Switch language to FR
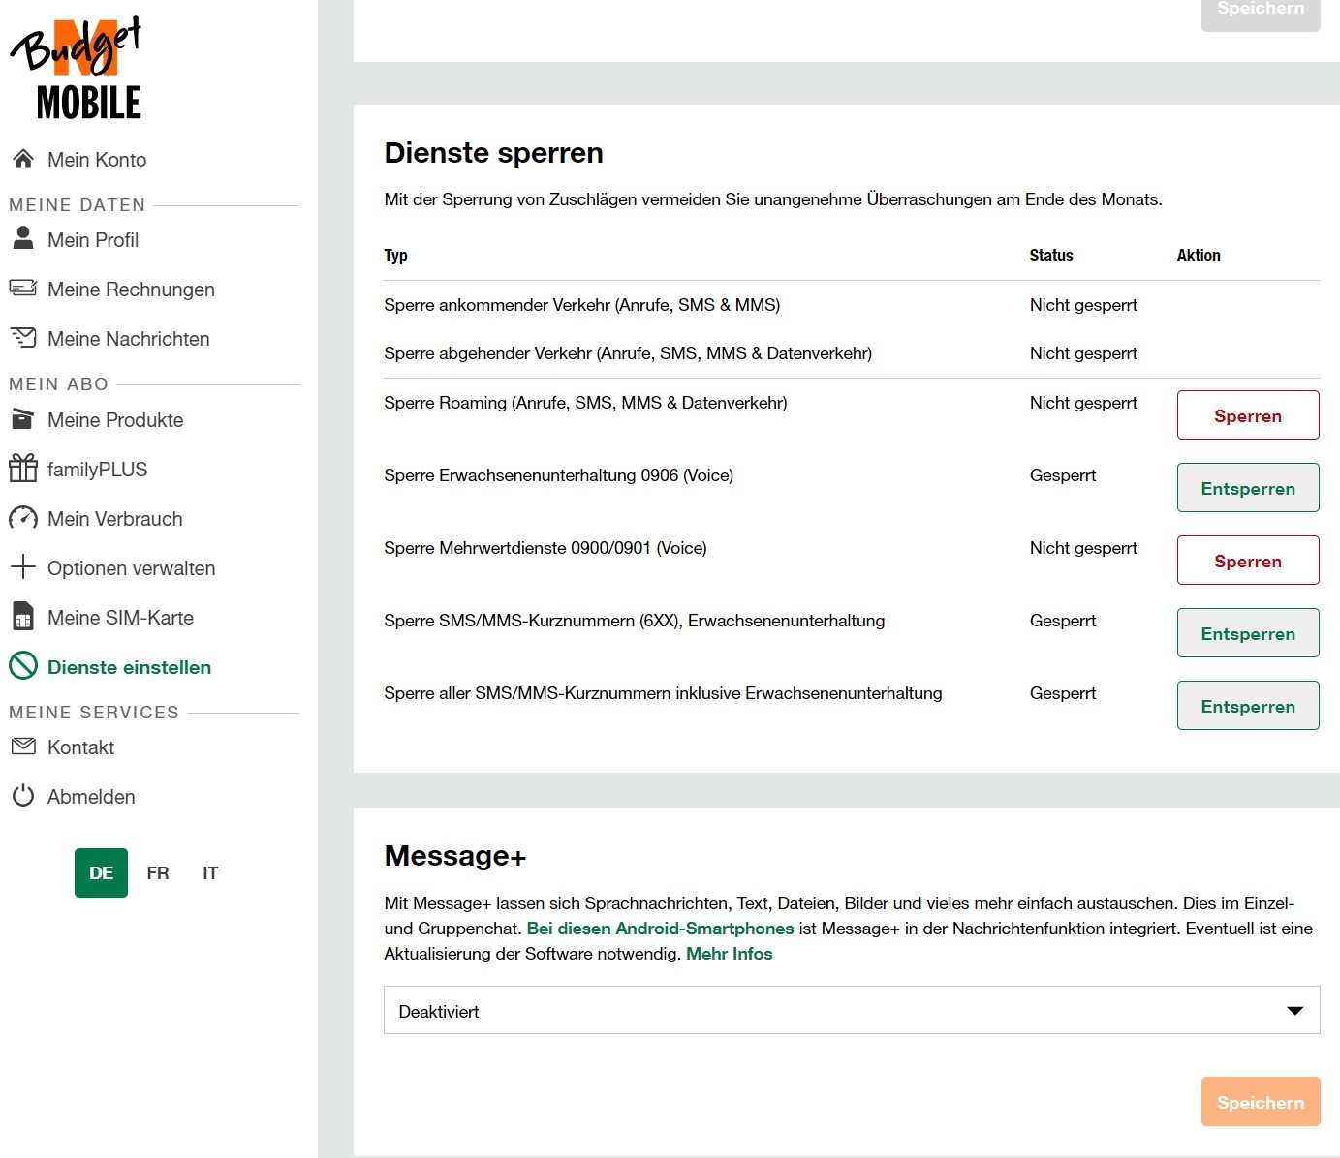1340x1158 pixels. point(158,873)
